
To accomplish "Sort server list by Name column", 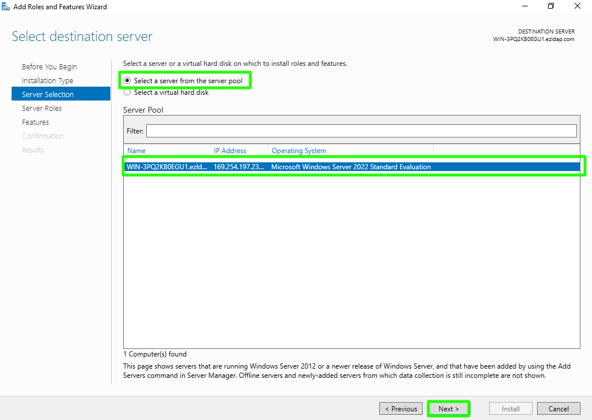I will tap(136, 151).
